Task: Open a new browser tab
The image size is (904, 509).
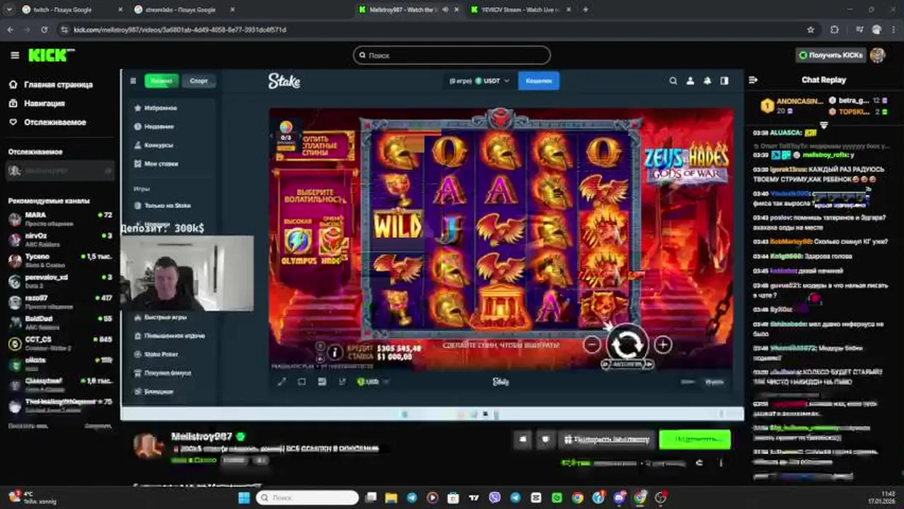Action: [x=585, y=10]
